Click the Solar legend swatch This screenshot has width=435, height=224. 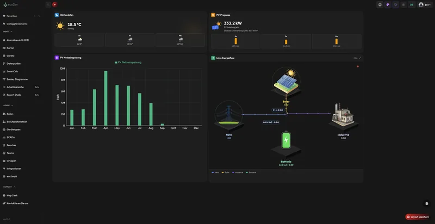(x=222, y=172)
